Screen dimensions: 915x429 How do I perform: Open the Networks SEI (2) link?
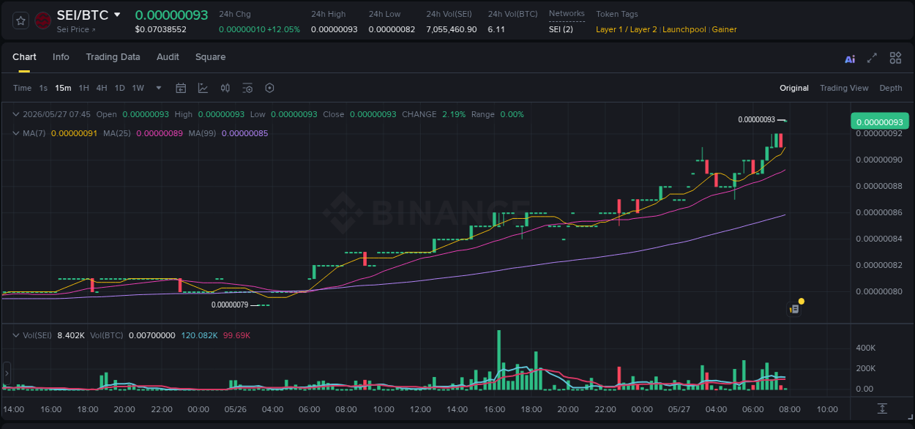(561, 29)
